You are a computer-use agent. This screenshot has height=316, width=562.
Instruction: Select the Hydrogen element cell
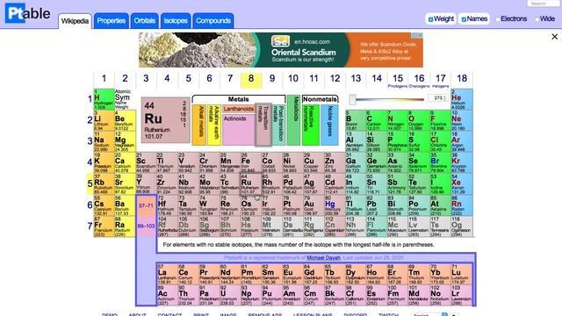tap(104, 99)
